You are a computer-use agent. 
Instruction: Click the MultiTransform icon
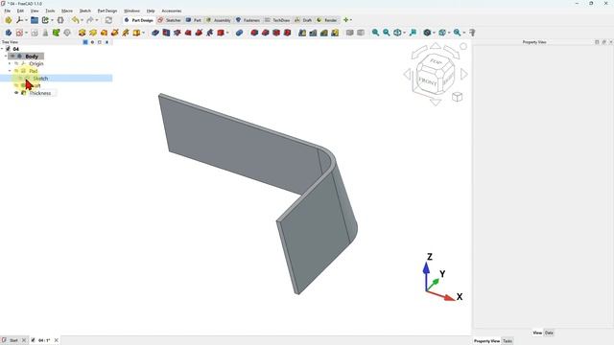coord(335,33)
